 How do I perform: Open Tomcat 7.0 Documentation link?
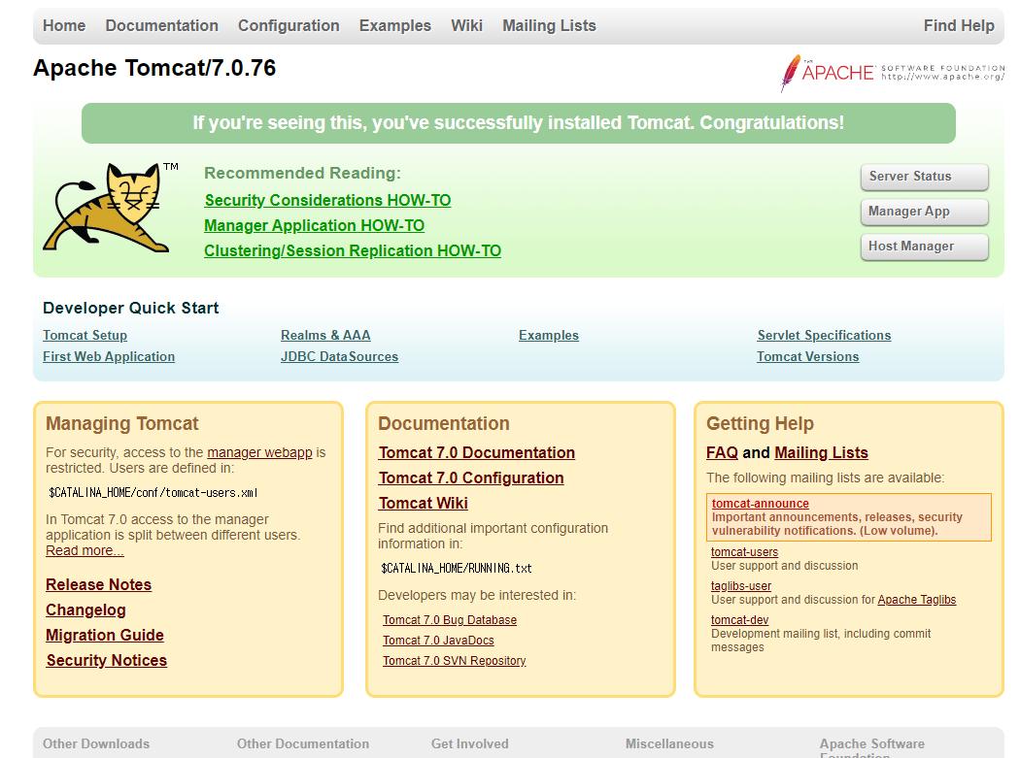[x=477, y=453]
